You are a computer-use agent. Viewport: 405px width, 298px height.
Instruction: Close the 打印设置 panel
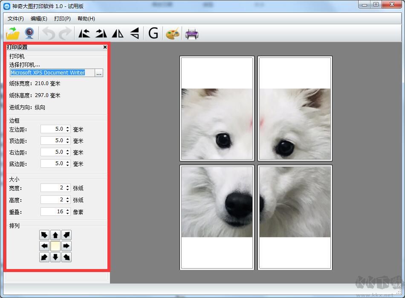105,47
